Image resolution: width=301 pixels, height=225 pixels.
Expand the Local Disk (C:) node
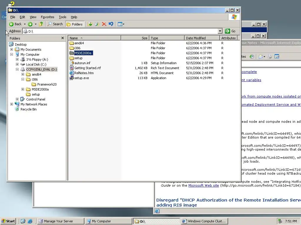click(17, 64)
